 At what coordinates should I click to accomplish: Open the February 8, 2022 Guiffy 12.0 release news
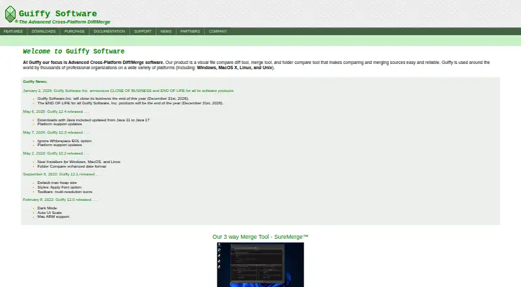click(x=60, y=200)
